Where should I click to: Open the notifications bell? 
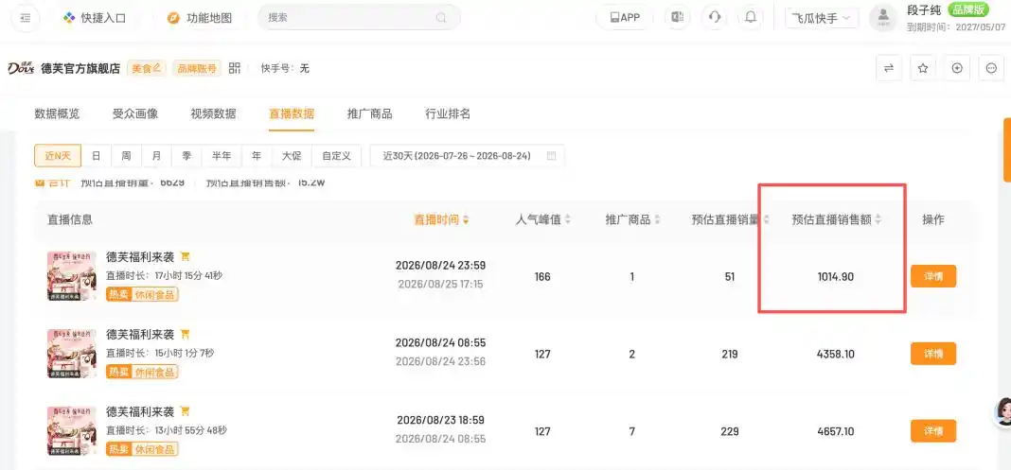[x=751, y=17]
